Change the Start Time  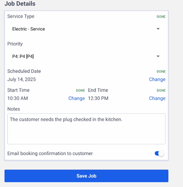click(76, 99)
